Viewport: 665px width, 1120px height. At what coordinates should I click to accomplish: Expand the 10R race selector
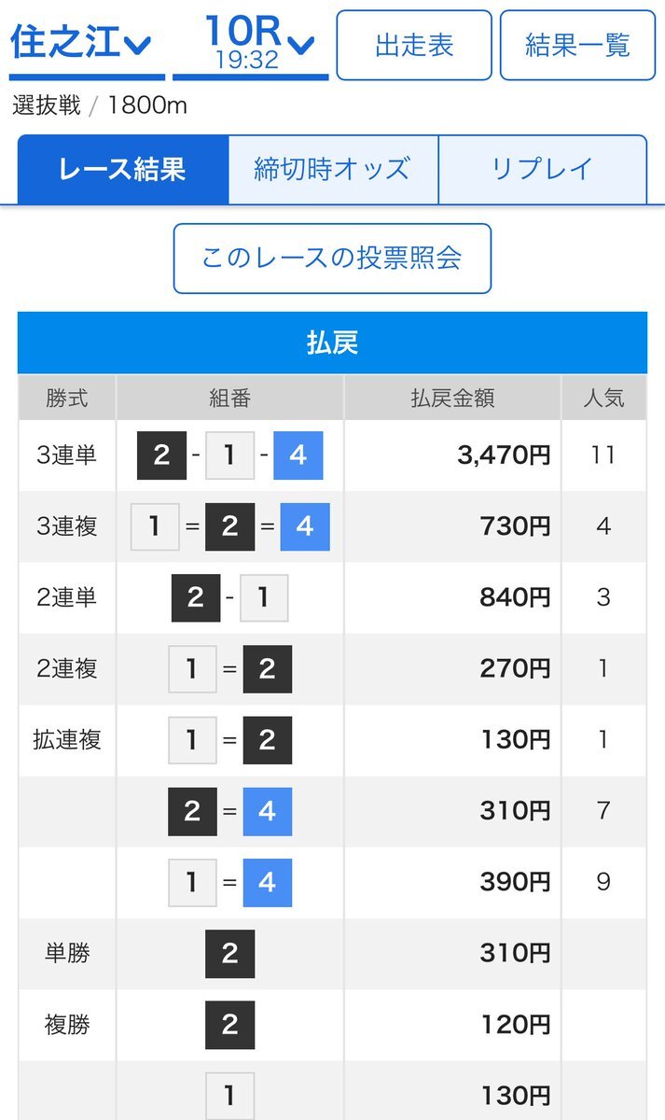(x=251, y=44)
